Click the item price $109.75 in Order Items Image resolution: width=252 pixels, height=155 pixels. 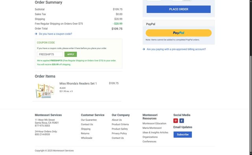point(114,83)
